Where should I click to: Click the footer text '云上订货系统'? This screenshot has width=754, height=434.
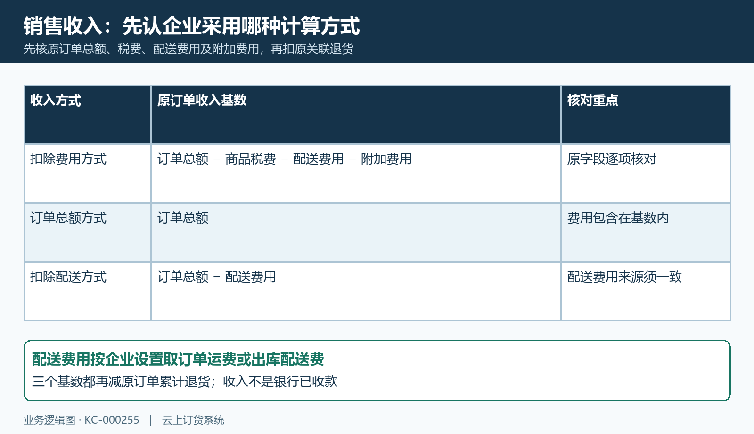coord(193,420)
